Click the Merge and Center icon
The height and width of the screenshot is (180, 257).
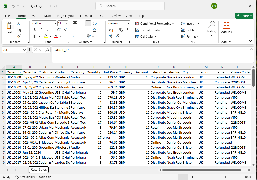[95, 30]
